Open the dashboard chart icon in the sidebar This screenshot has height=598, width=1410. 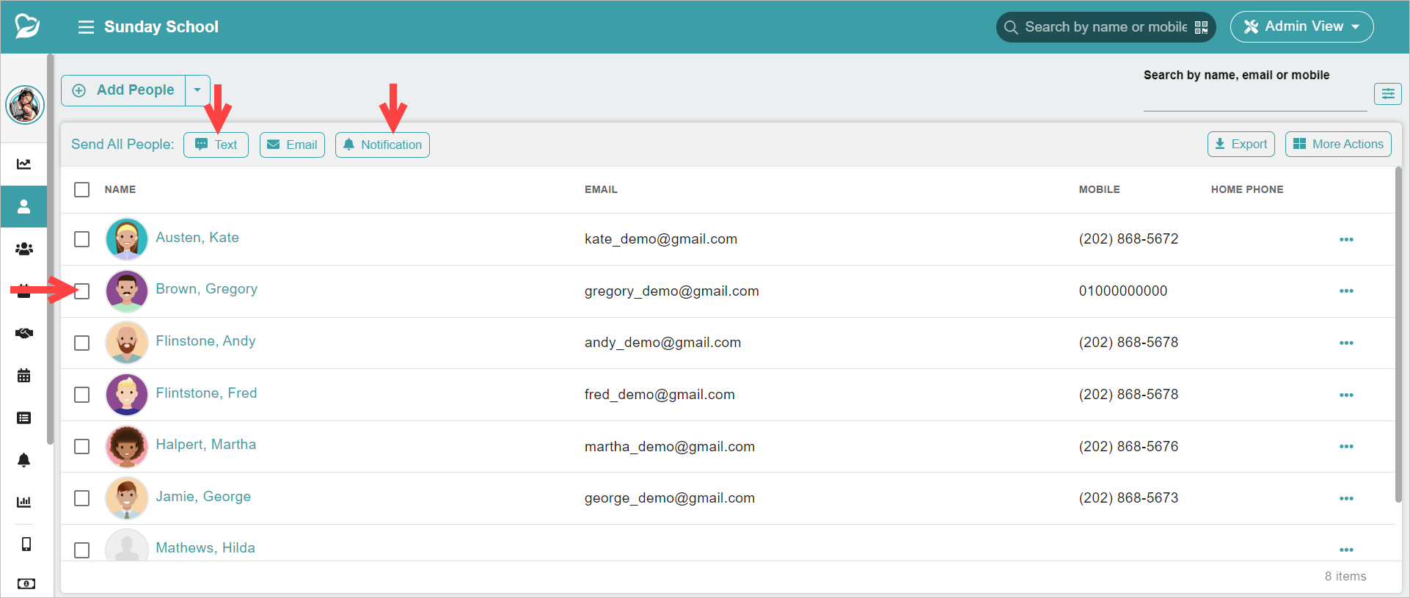tap(24, 164)
